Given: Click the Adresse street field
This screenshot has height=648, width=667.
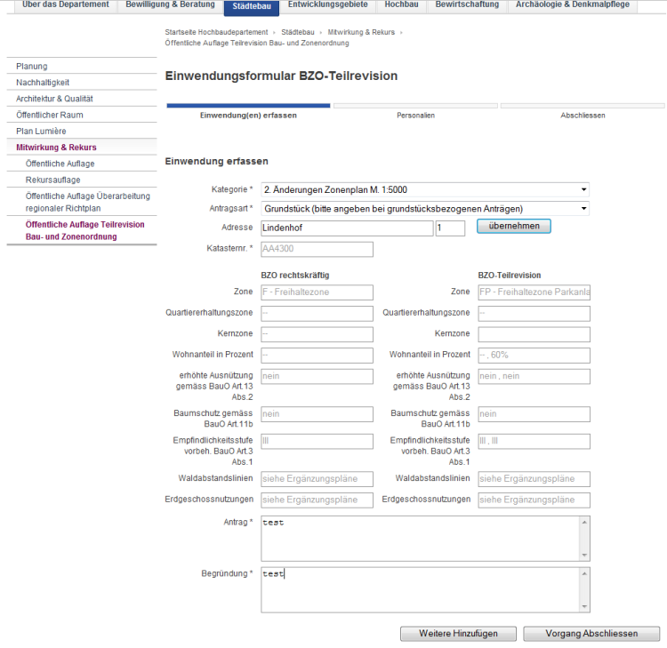Looking at the screenshot, I should pyautogui.click(x=347, y=228).
